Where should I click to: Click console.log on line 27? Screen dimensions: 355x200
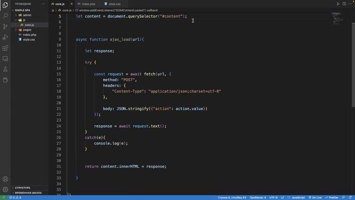(106, 143)
